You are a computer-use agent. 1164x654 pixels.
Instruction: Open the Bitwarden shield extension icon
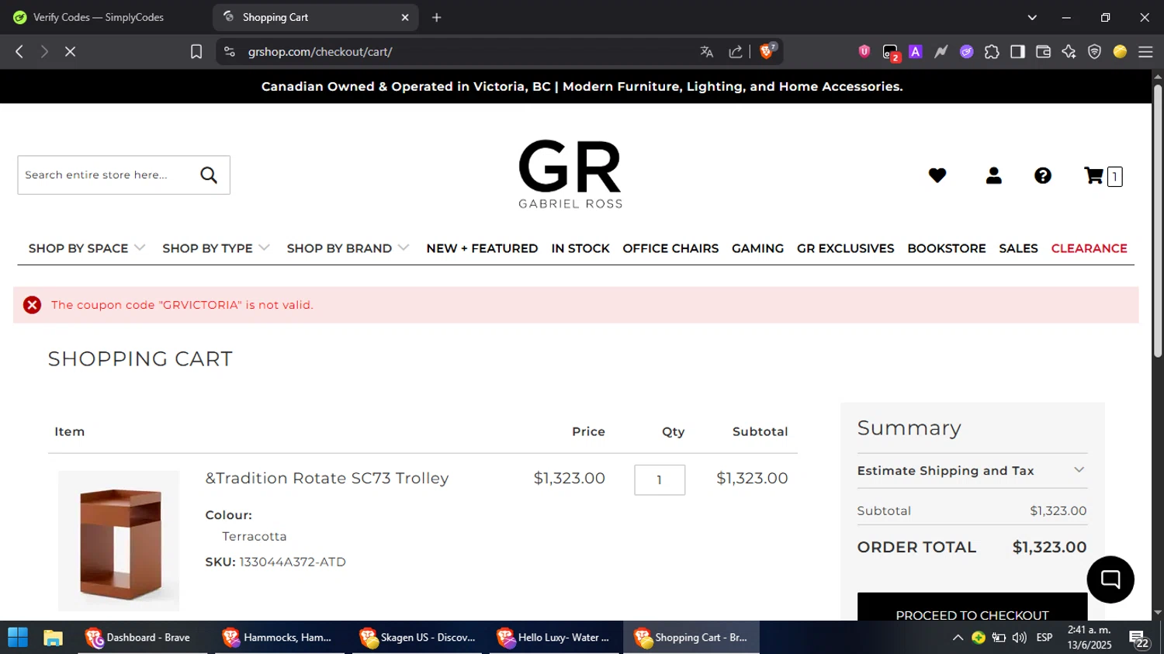click(864, 52)
